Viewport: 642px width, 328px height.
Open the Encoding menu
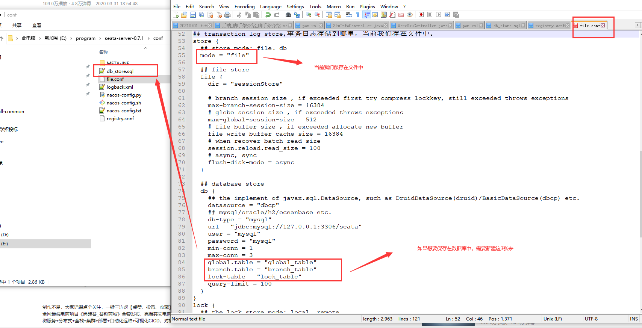pyautogui.click(x=244, y=6)
